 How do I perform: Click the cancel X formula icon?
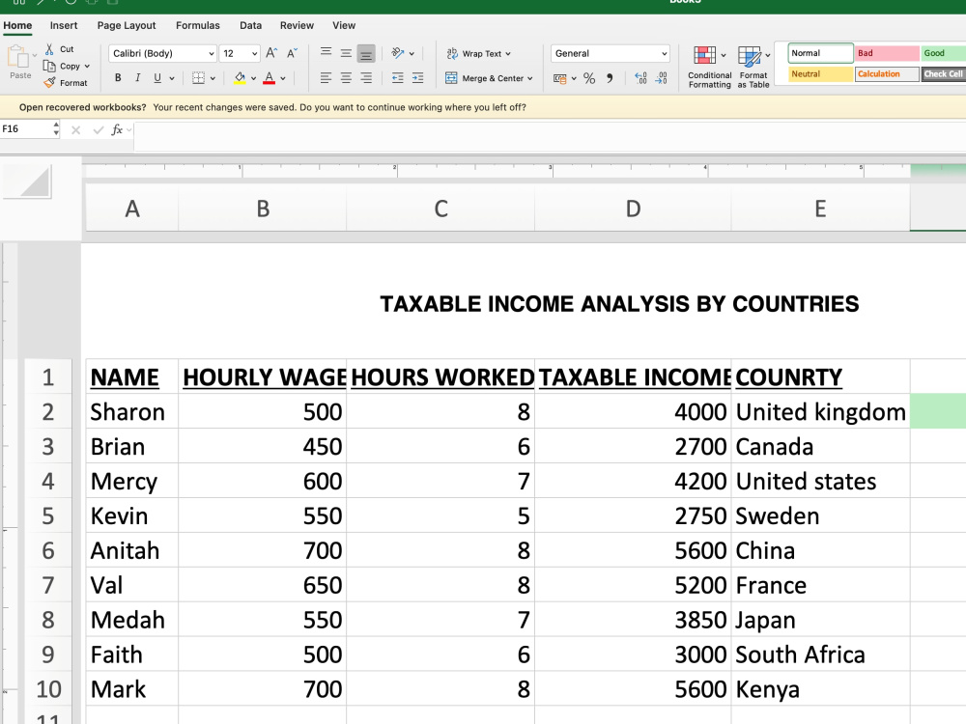click(75, 130)
